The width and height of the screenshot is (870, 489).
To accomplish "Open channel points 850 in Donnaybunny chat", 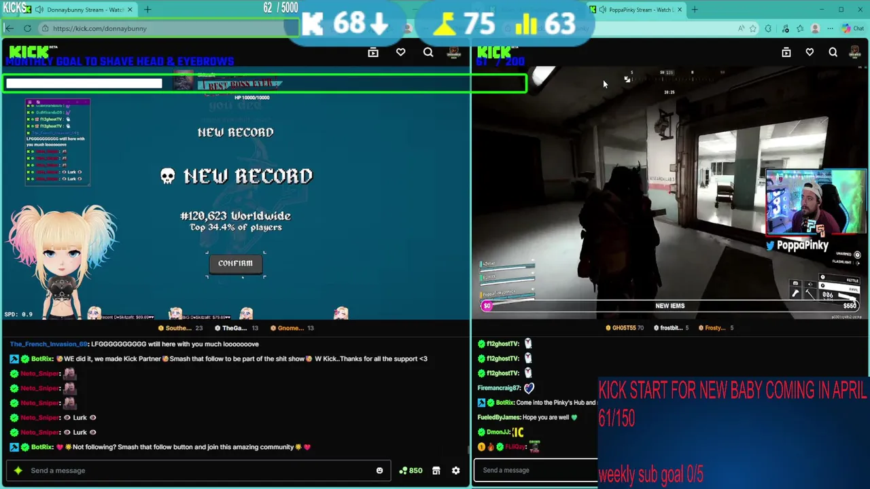I will pyautogui.click(x=411, y=471).
